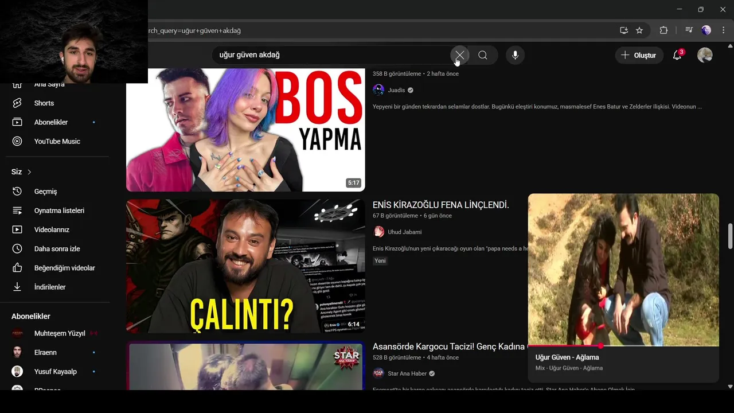734x413 pixels.
Task: Click the 6:14 duration badge
Action: click(353, 325)
